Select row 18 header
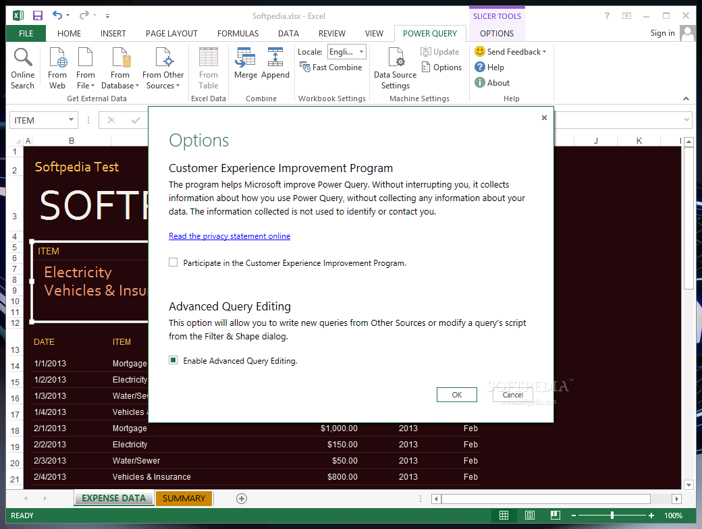 click(x=15, y=430)
